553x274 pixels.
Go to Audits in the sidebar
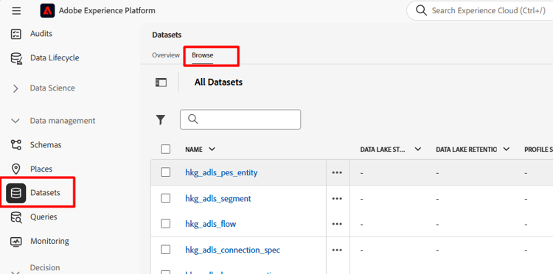pyautogui.click(x=41, y=34)
